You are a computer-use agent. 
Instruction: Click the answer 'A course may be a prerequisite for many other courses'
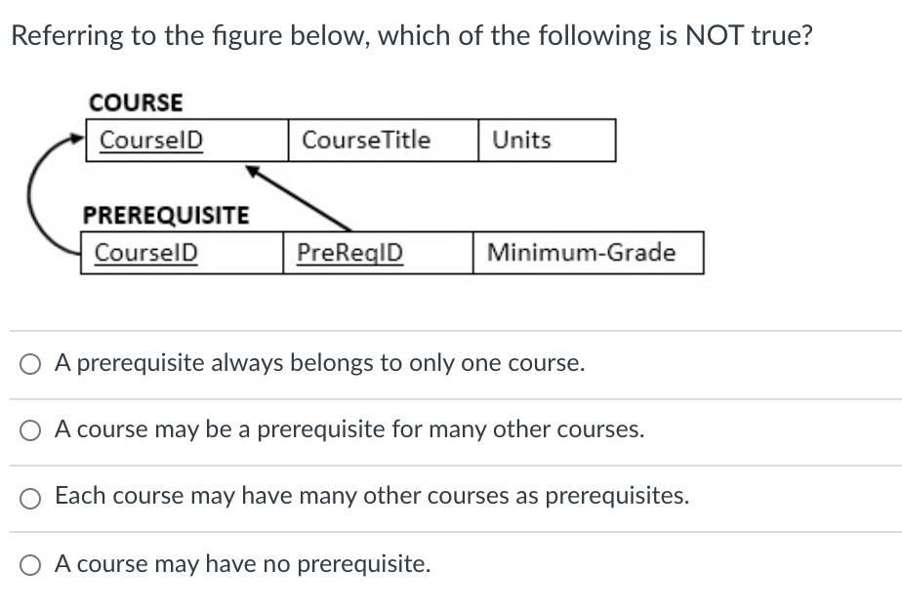[x=349, y=429]
